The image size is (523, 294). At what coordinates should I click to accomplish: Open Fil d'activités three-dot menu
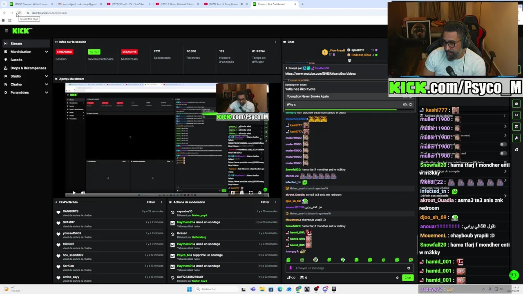click(161, 202)
